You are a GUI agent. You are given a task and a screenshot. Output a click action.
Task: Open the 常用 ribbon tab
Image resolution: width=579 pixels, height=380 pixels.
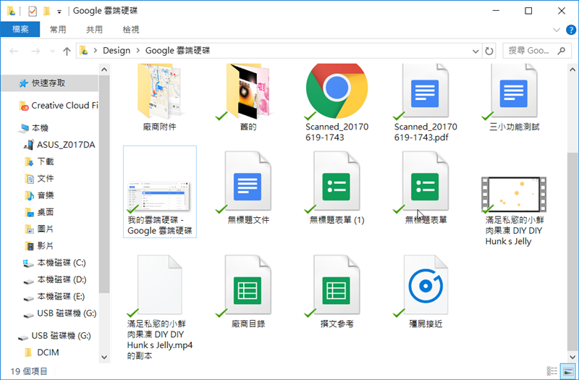point(58,30)
